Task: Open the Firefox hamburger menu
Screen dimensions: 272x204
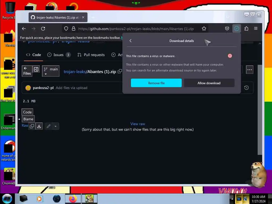Action: (x=256, y=28)
